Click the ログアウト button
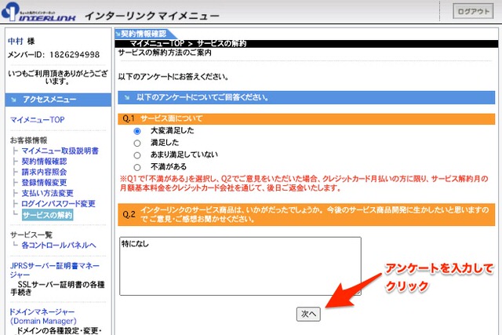Viewport: 502px width, 335px height. 473,12
